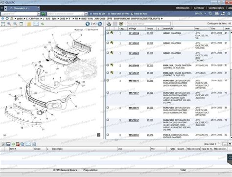Toggle the Filtro de Ano checkbox
Screen dimensions: 232x177
pos(132,14)
